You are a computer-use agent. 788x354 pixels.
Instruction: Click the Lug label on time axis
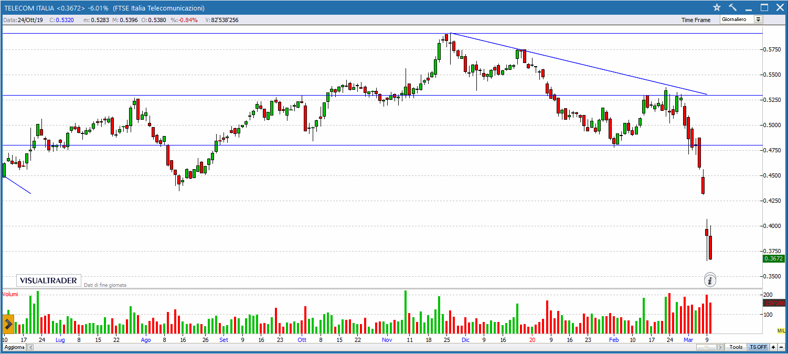tap(60, 340)
